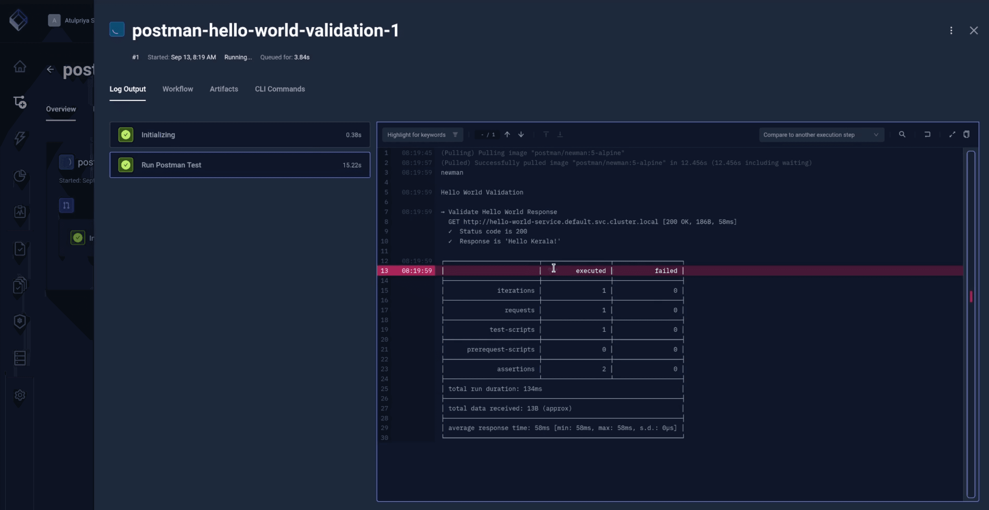
Task: Click the 'total data received: 13B' line
Action: tap(510, 408)
